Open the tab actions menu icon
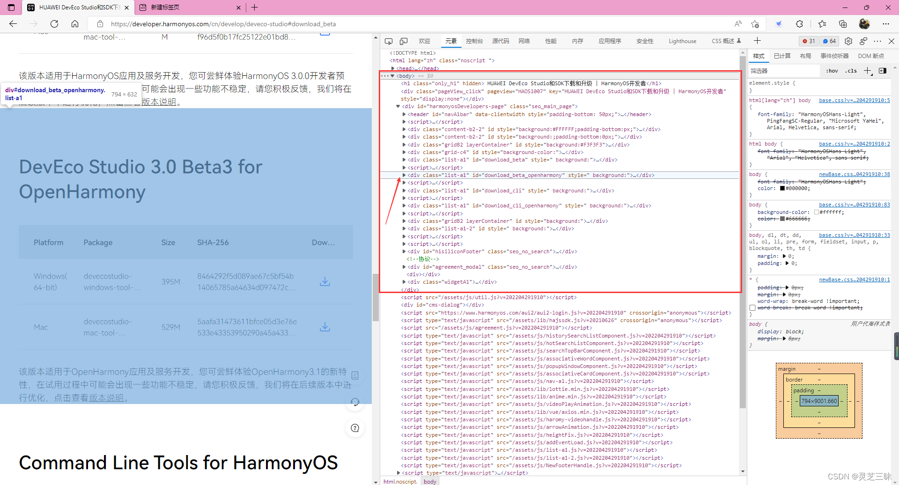The height and width of the screenshot is (485, 899). (11, 7)
